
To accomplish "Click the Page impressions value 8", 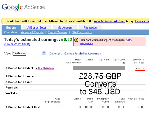I will pos(59,107).
